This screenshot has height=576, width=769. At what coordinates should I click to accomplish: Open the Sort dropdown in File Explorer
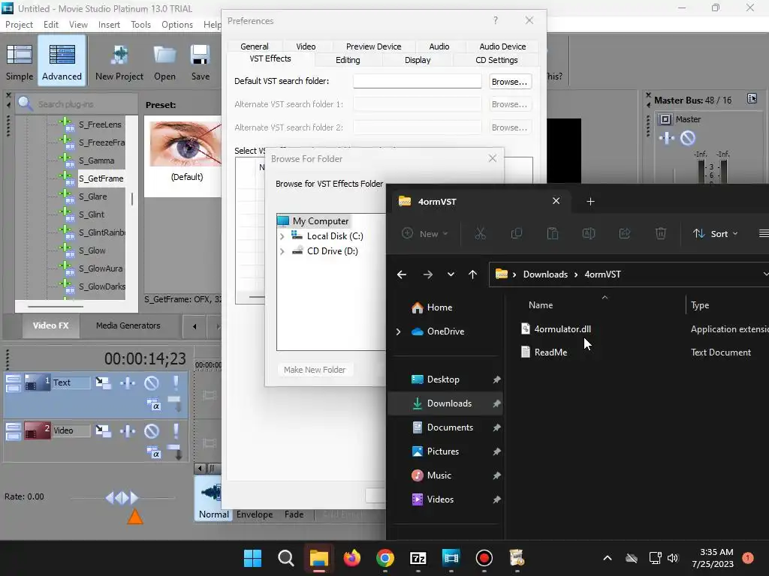(x=715, y=234)
